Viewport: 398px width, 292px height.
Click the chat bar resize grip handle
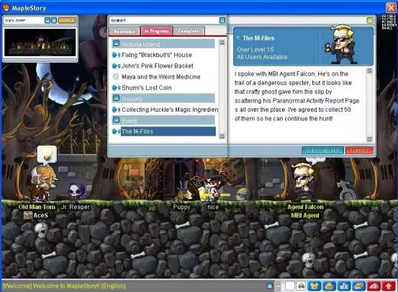(278, 286)
